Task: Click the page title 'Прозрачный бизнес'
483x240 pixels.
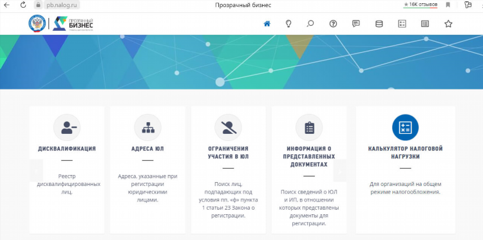Action: [243, 5]
